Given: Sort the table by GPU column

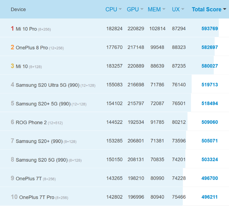Looking at the screenshot, I should 135,9.
